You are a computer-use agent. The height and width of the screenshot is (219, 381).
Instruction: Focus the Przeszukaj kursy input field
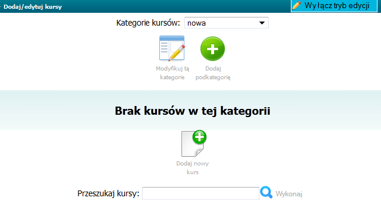coord(201,193)
